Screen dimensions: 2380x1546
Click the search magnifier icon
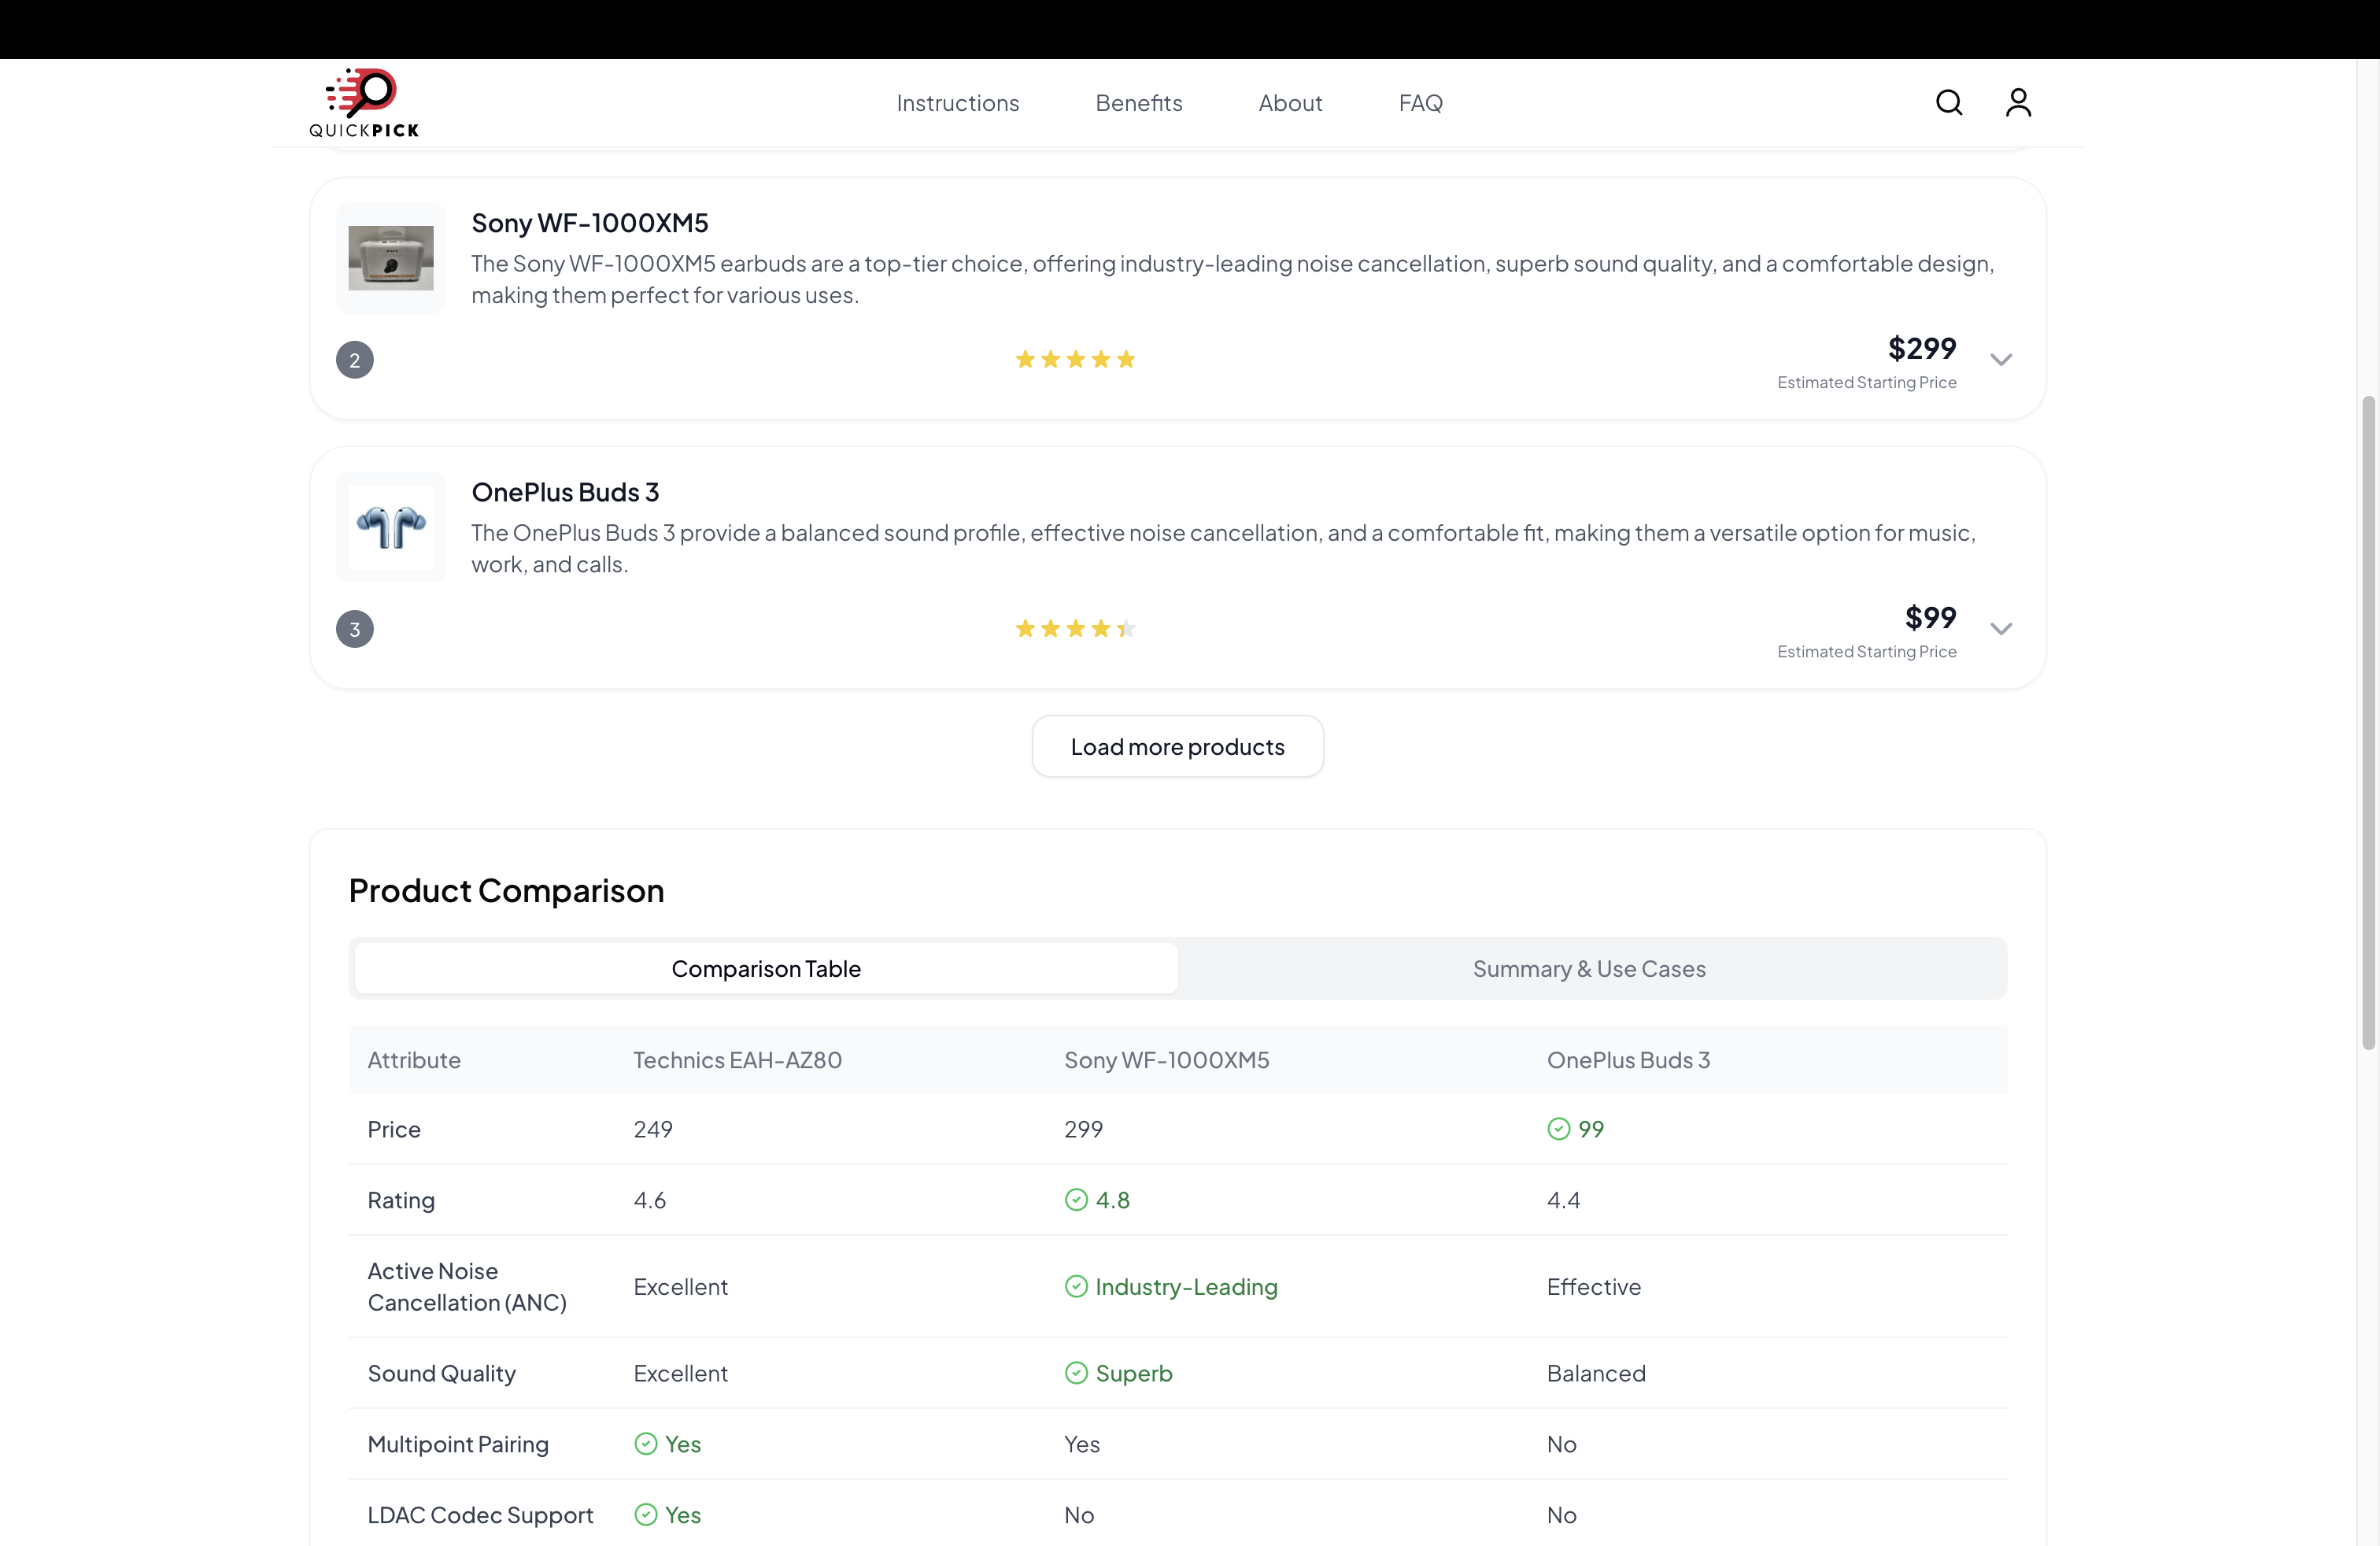pyautogui.click(x=1948, y=102)
